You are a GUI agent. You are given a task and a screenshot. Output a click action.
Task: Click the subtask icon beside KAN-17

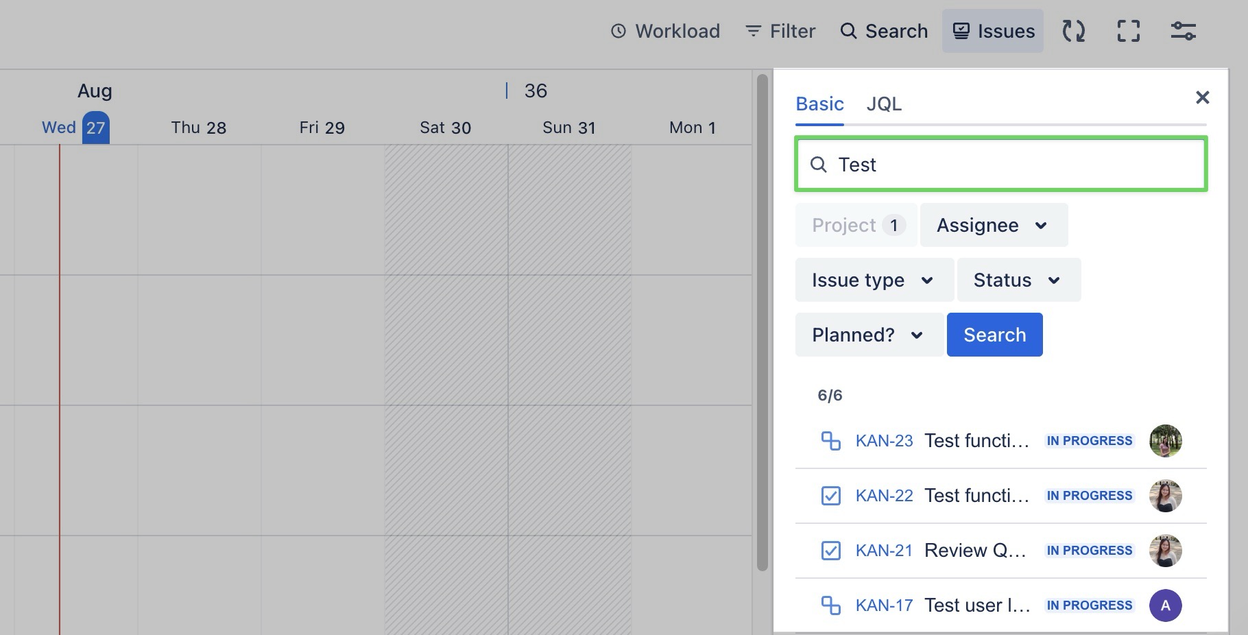pyautogui.click(x=830, y=606)
